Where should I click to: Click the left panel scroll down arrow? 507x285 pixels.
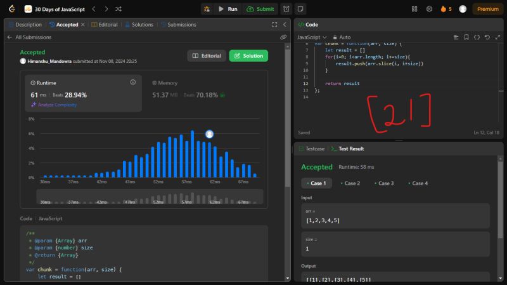click(288, 278)
